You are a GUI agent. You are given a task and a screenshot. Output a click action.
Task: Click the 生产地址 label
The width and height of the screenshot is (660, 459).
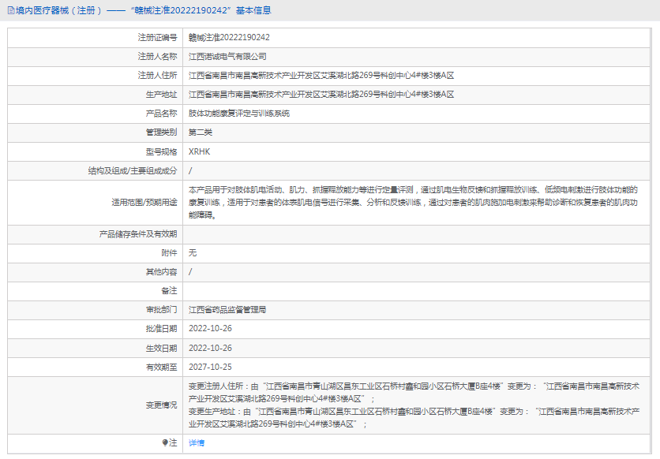click(x=162, y=95)
